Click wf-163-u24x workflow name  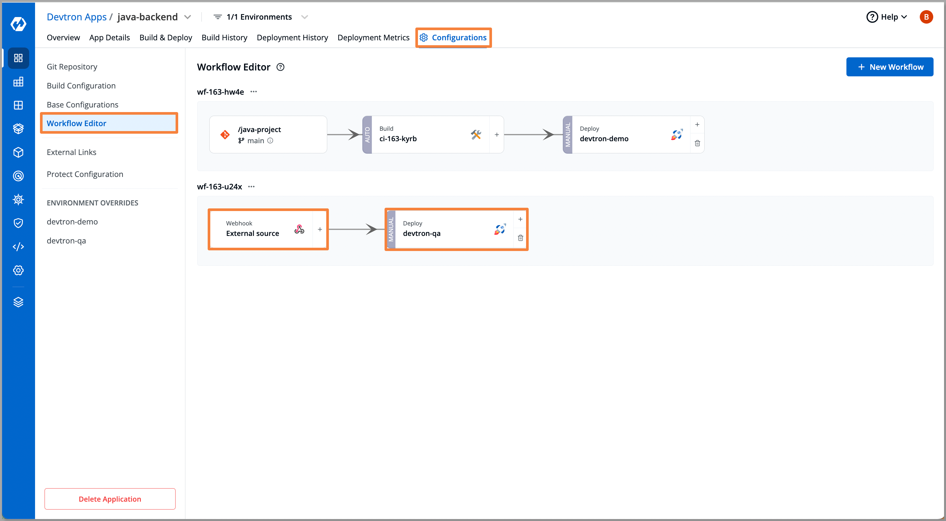[219, 187]
